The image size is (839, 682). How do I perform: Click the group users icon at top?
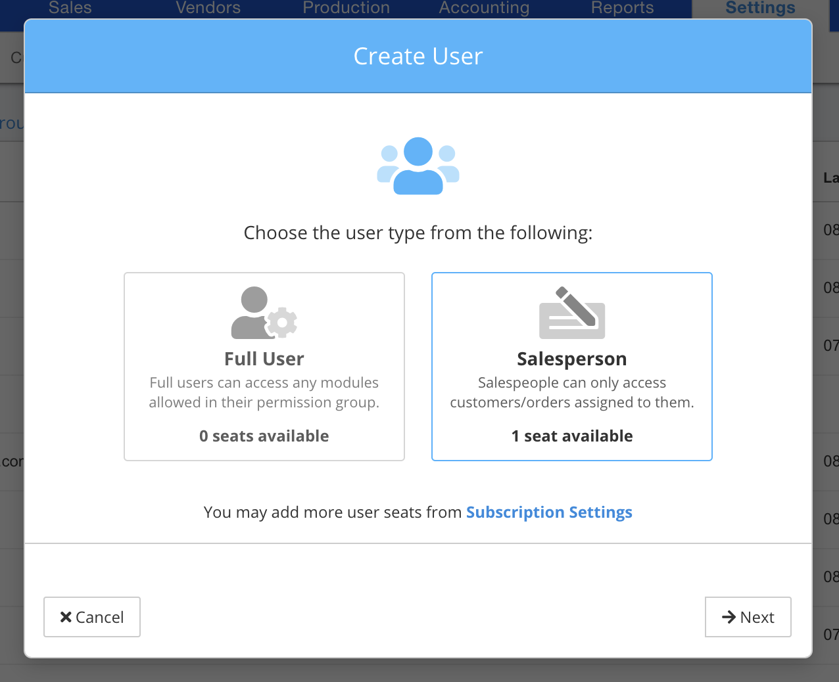418,166
